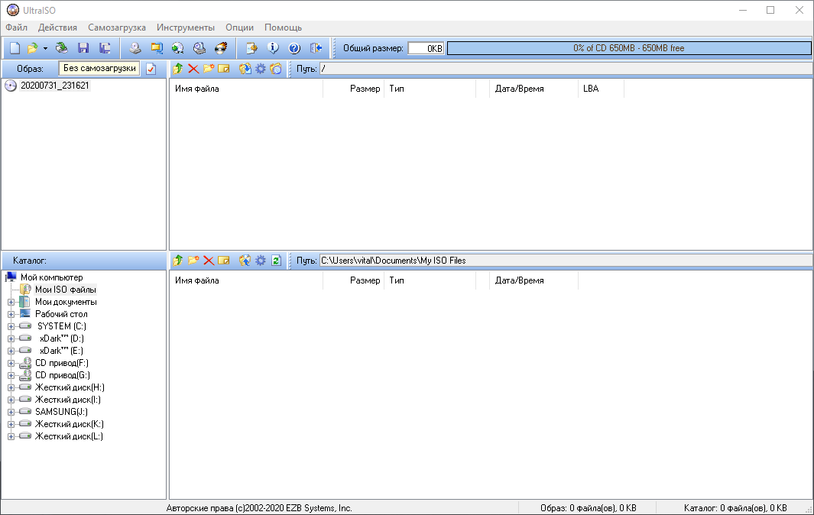
Task: Select 20200731_231621 image root
Action: 54,86
